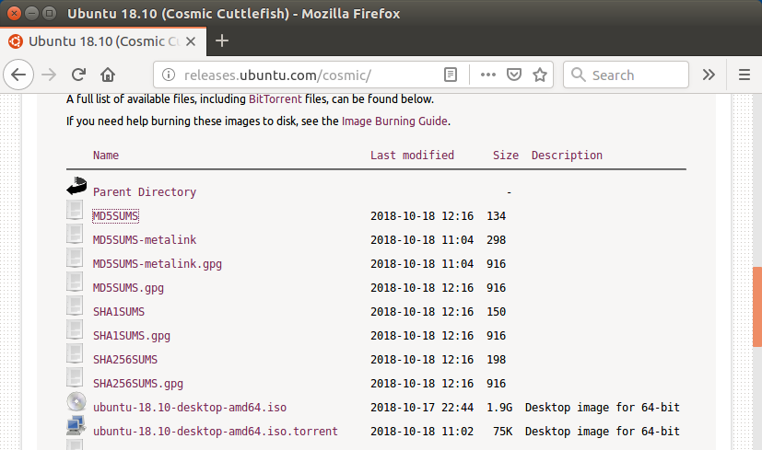Go back to the previous page
The image size is (762, 450).
coord(18,75)
